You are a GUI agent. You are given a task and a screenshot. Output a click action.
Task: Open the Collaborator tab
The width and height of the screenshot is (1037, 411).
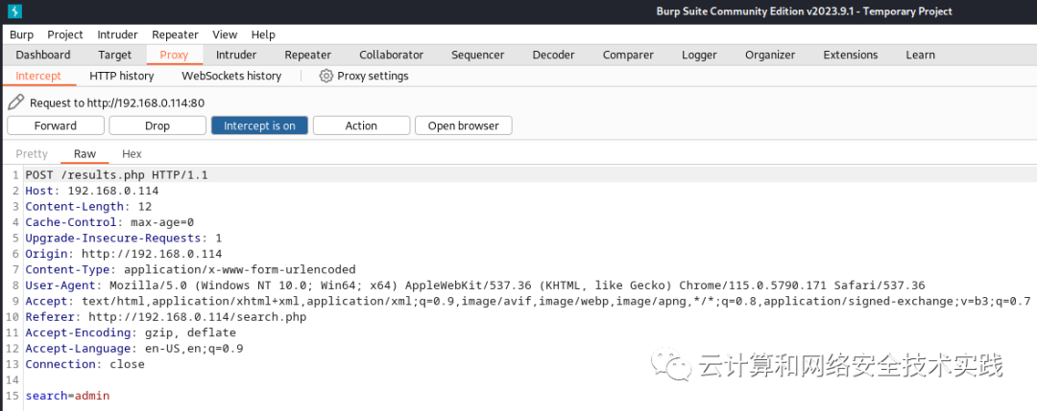point(392,55)
